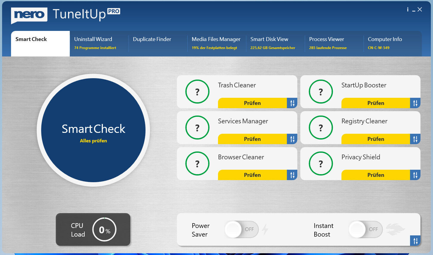Open Privacy Shield settings sliders icon
Viewport: 433px width, 255px height.
coord(415,175)
